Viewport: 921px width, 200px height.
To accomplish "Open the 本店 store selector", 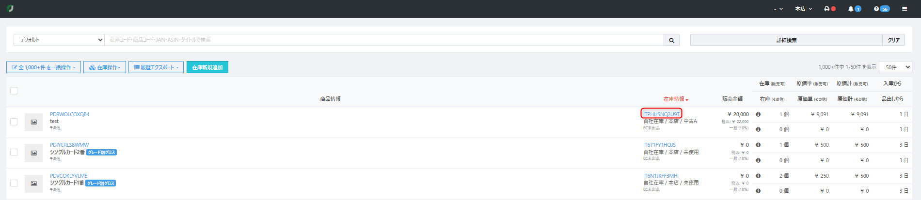I will (803, 9).
